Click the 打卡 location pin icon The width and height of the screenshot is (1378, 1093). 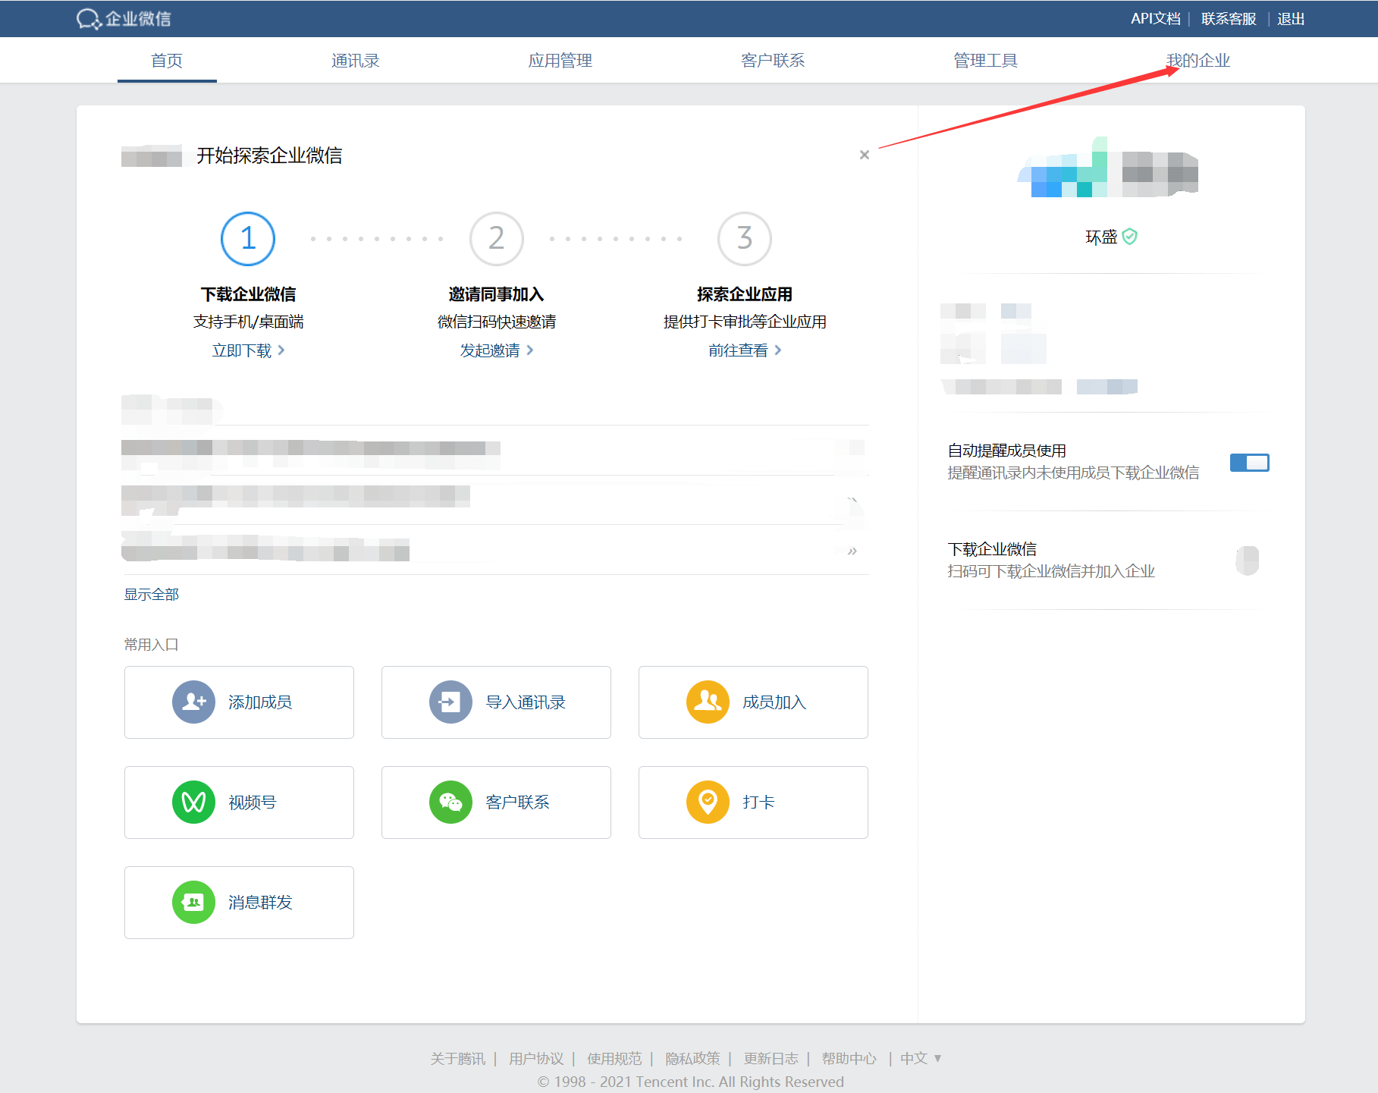pyautogui.click(x=708, y=802)
